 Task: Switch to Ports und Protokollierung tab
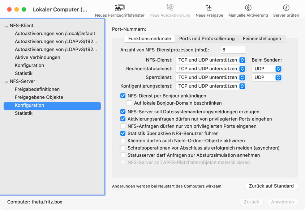pyautogui.click(x=207, y=39)
